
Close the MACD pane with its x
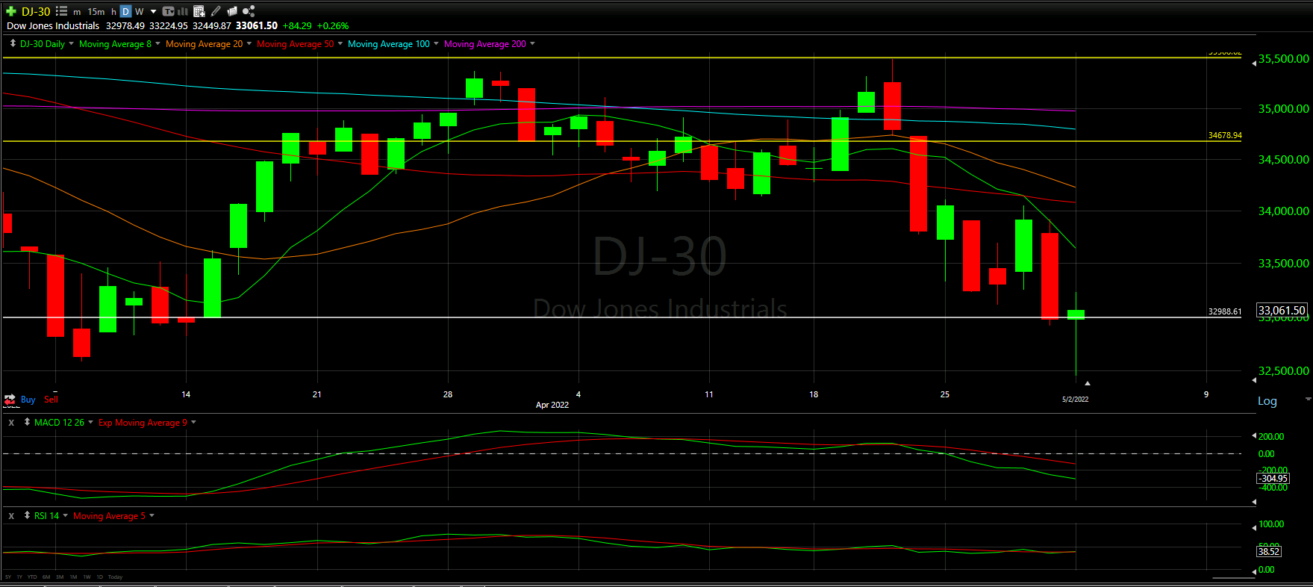coord(11,423)
